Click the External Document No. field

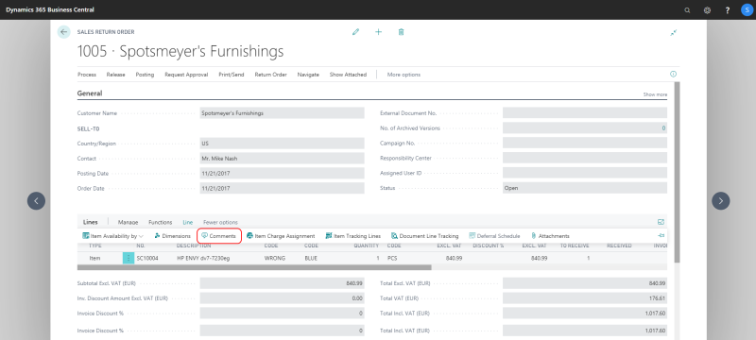[x=585, y=112]
